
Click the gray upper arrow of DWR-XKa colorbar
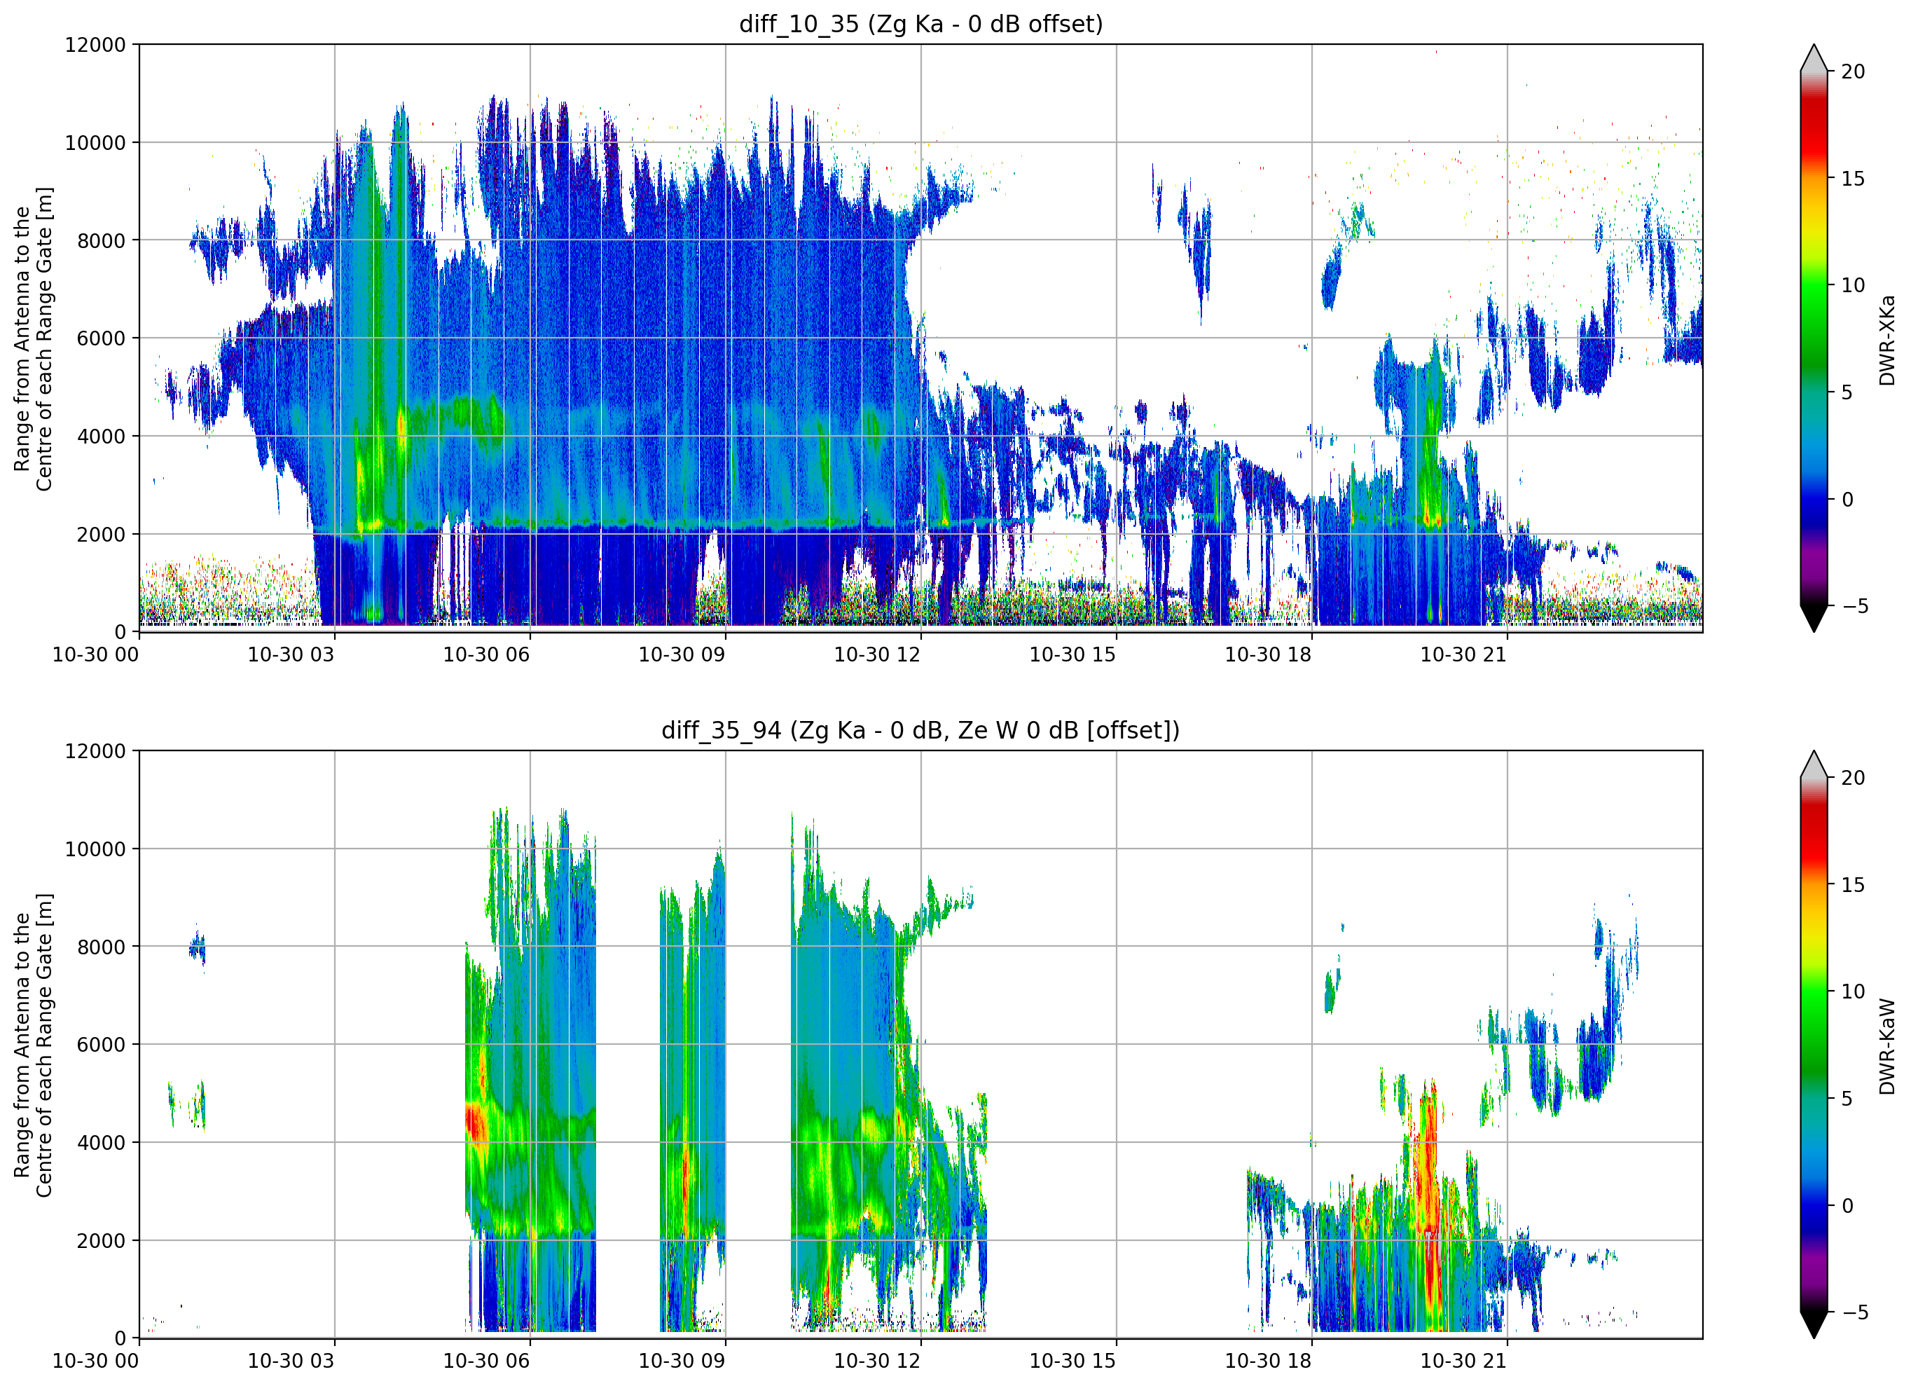(x=1813, y=59)
